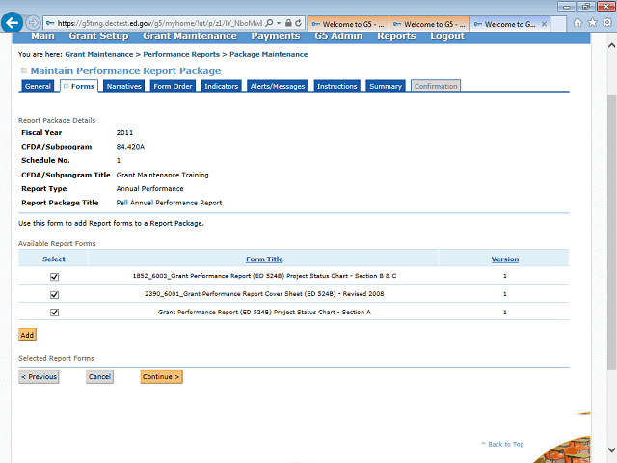
Task: Close the third Welcome to G5 tab
Action: [544, 24]
